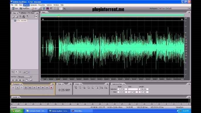This screenshot has width=201, height=113.
Task: Select purple Spectral Frequency display icon
Action: click(47, 8)
